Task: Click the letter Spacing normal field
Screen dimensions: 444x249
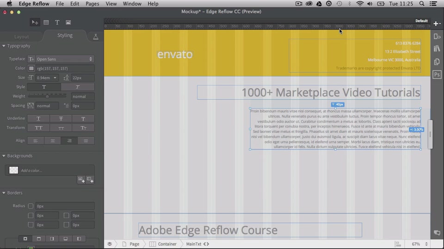Action: point(47,106)
